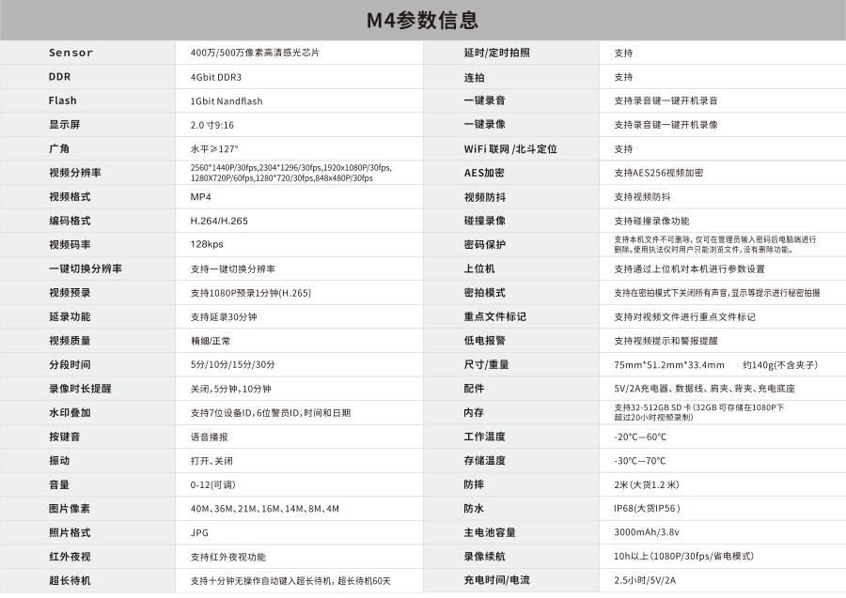Click the value '打开、关闭'

click(x=211, y=461)
